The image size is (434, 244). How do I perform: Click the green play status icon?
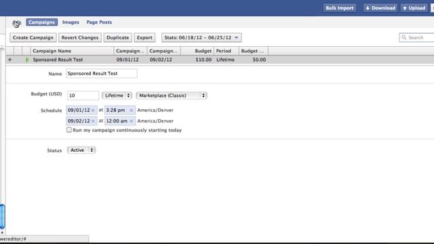(27, 60)
